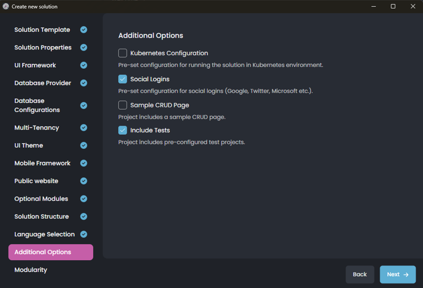Click the Back button

(x=359, y=274)
